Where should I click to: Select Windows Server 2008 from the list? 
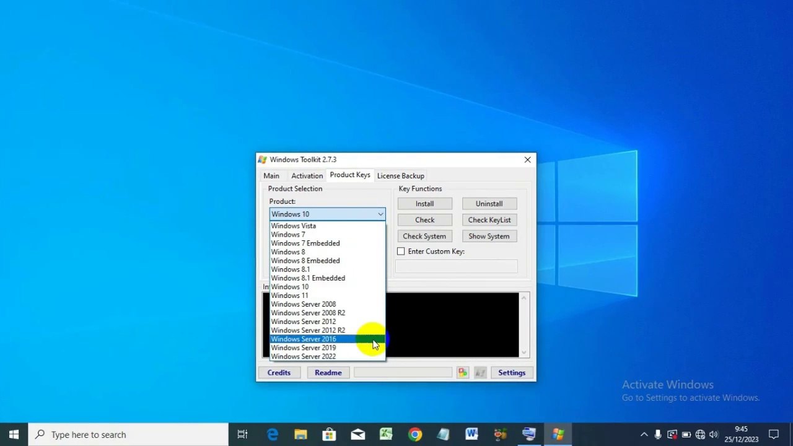(327, 304)
